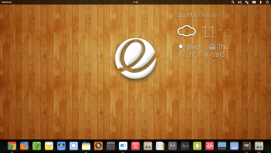Viewport: 271px width, 153px height.
Task: Open the 21:28 clock in the top panel
Action: click(136, 2)
